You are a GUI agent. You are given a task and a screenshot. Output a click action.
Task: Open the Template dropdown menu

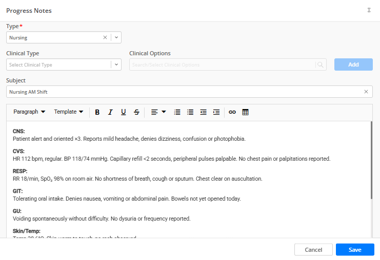coord(69,112)
